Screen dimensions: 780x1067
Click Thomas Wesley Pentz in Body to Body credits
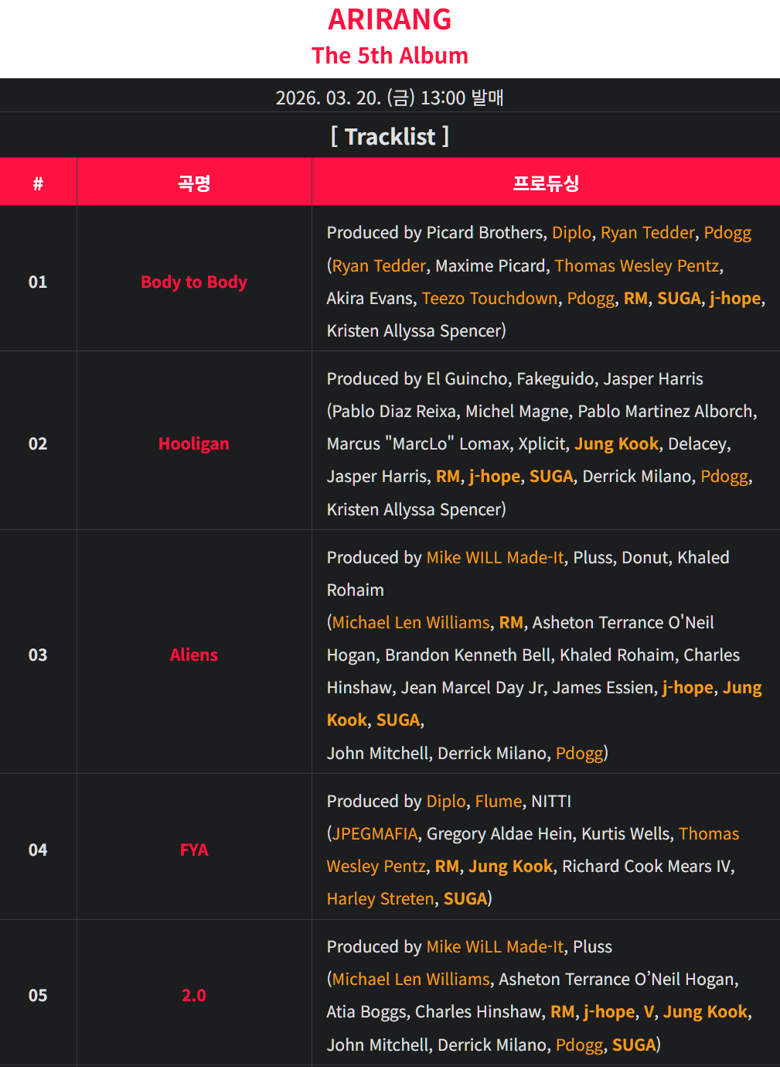pyautogui.click(x=637, y=265)
